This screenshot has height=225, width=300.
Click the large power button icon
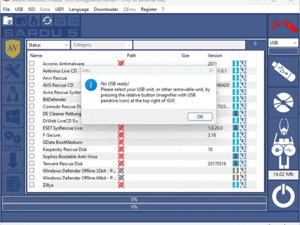[x=283, y=196]
